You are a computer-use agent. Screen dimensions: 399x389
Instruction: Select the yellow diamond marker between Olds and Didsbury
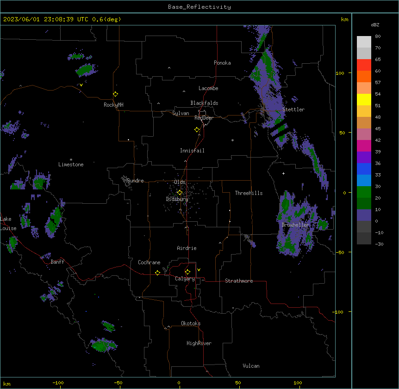coord(180,192)
